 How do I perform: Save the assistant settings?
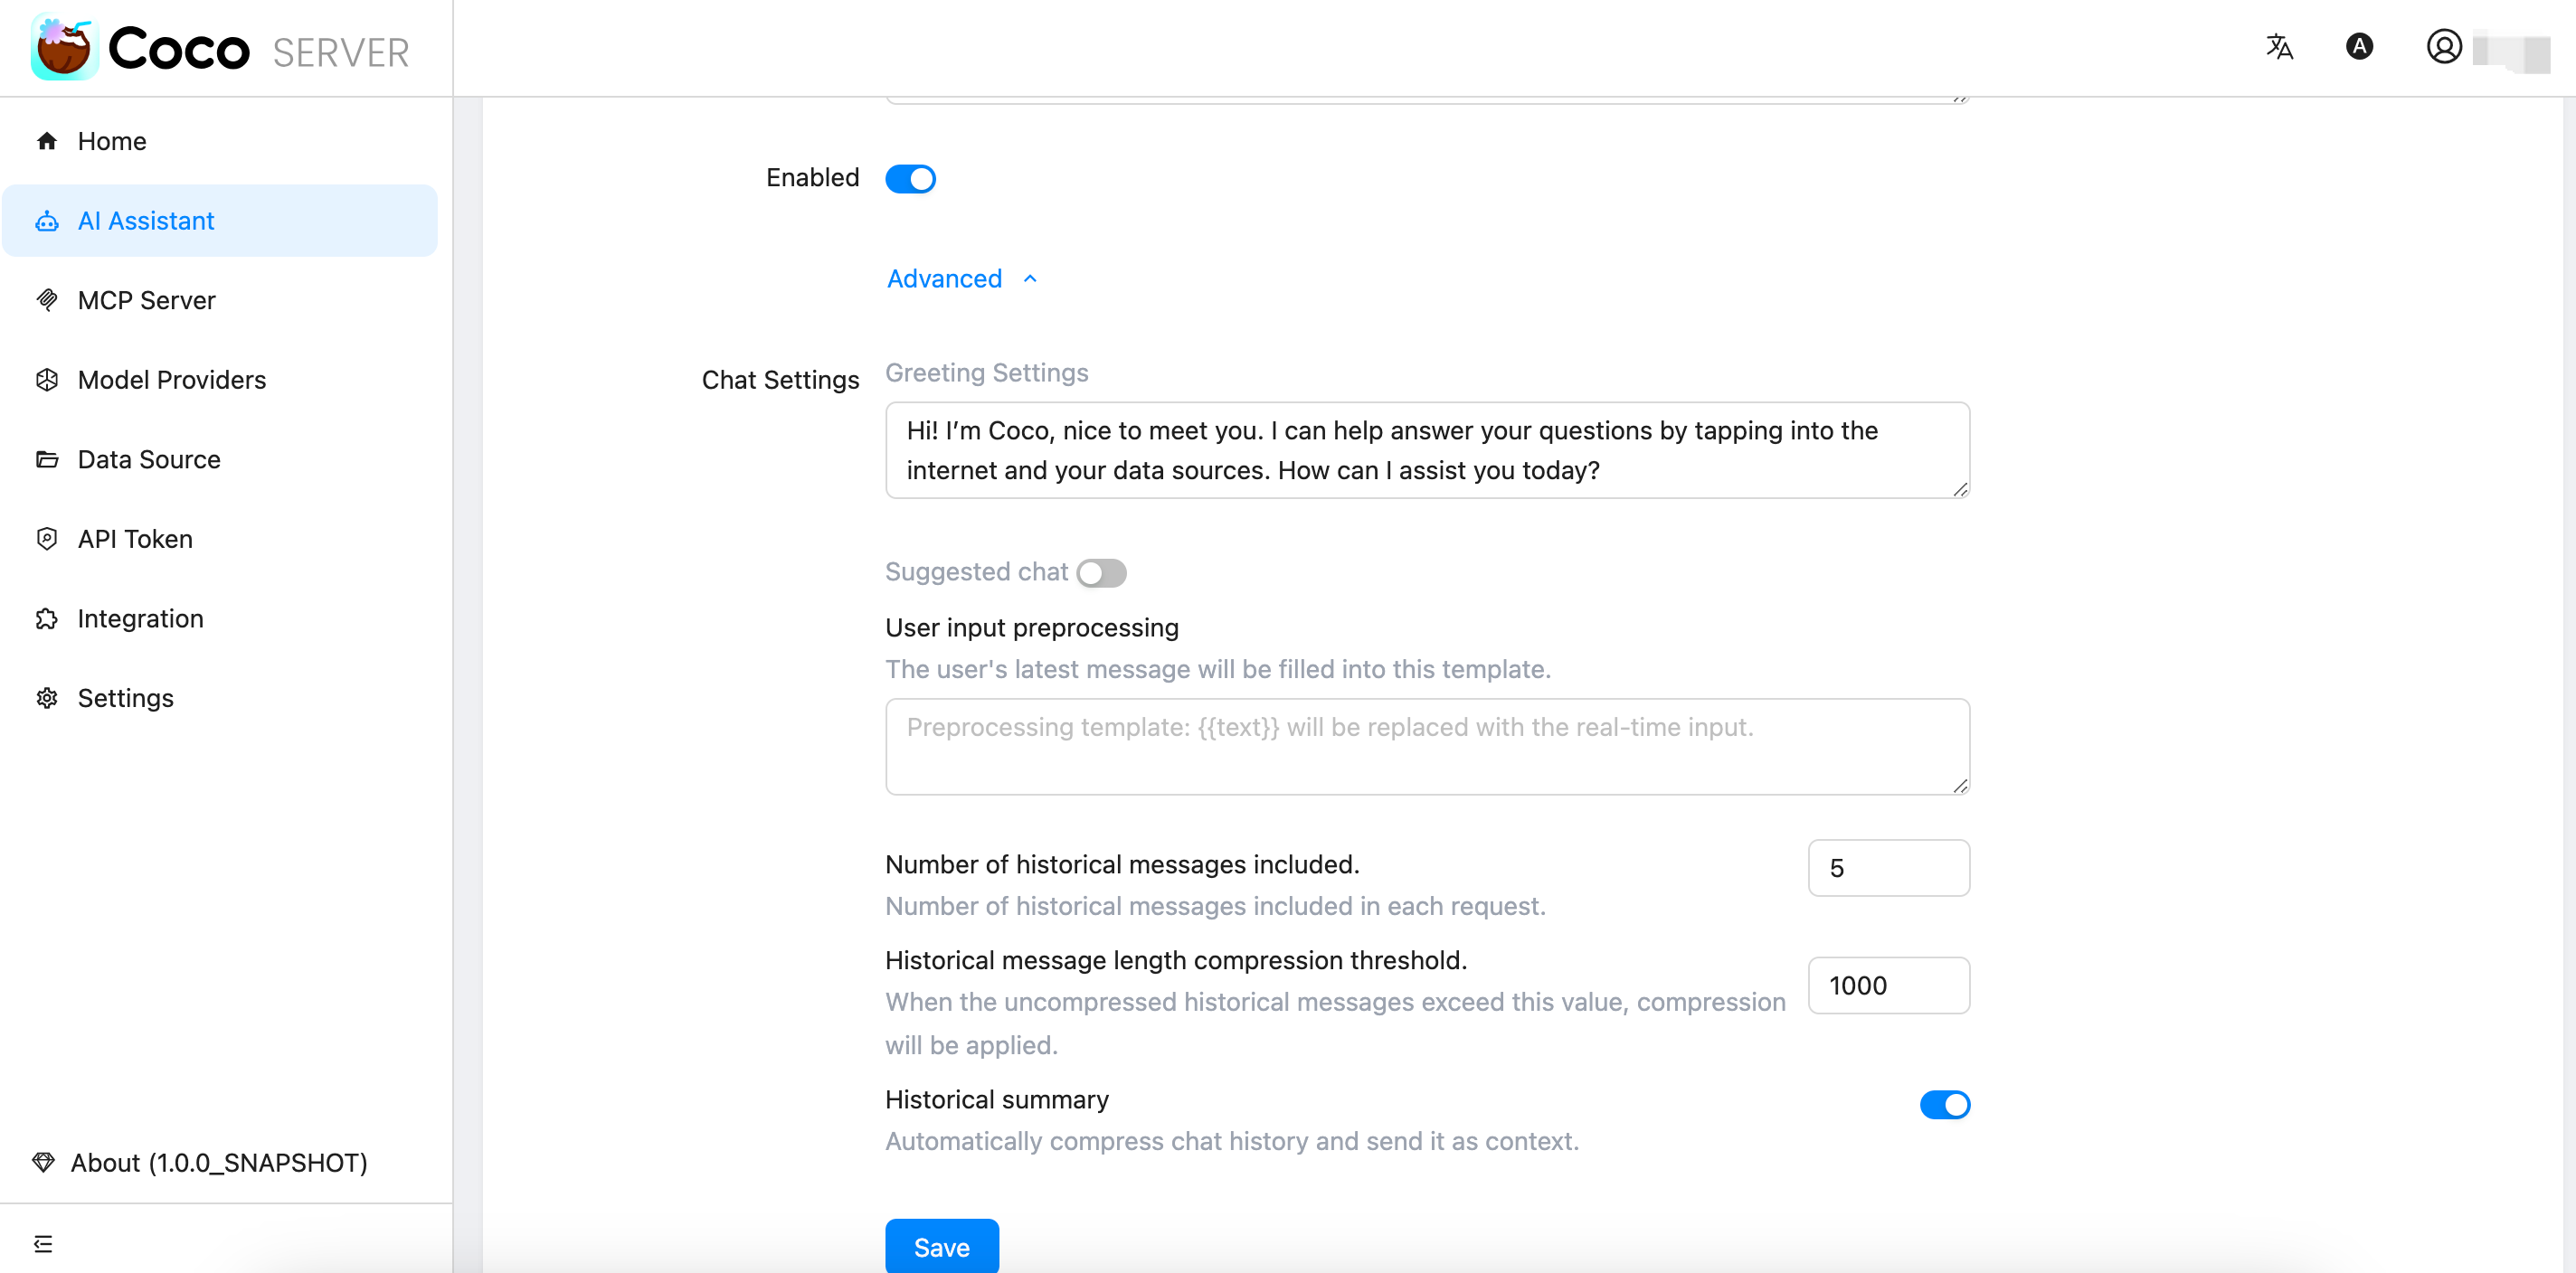tap(941, 1246)
